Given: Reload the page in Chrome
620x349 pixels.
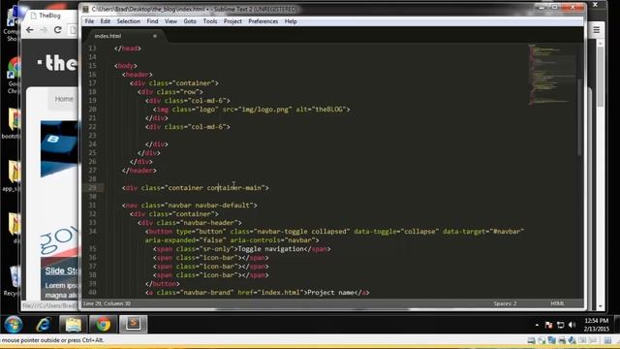Looking at the screenshot, I should (58, 30).
